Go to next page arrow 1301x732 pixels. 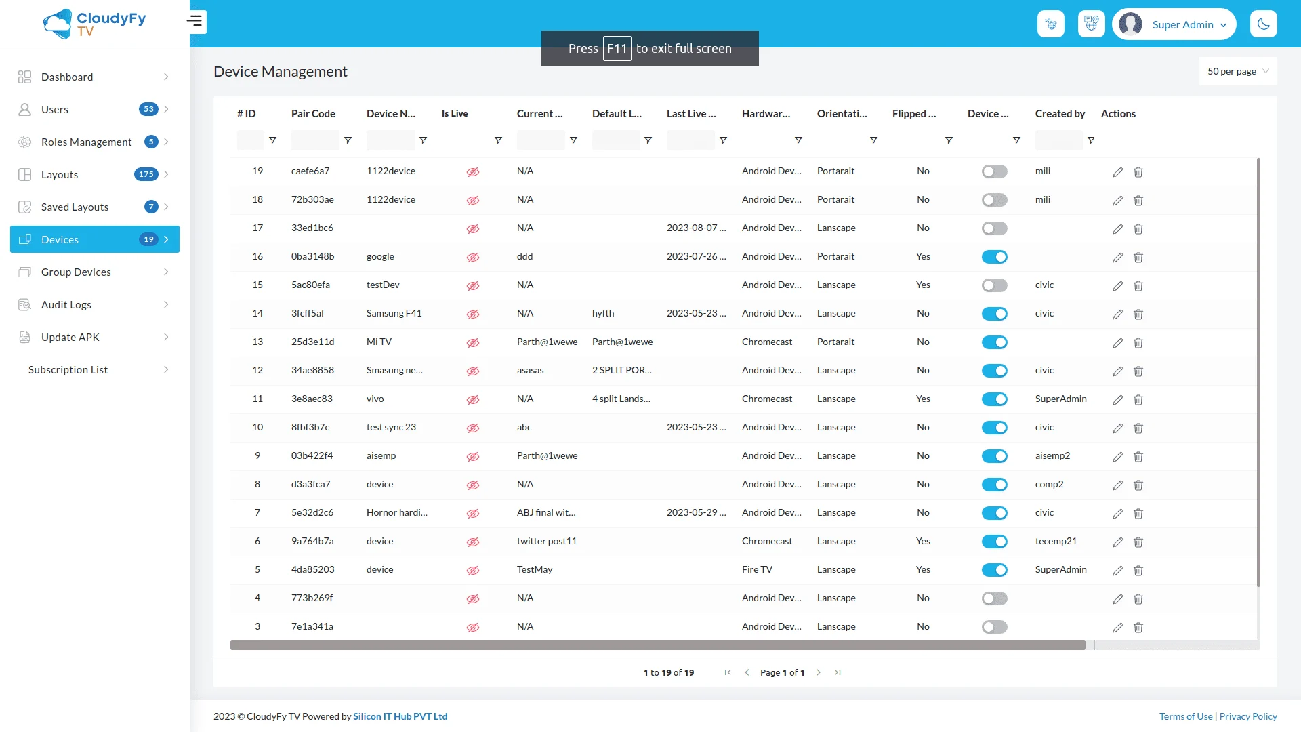[819, 672]
